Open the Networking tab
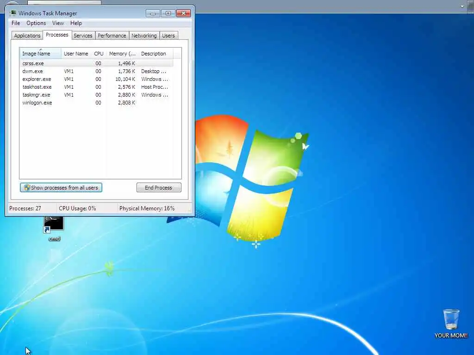This screenshot has height=355, width=474. click(144, 36)
